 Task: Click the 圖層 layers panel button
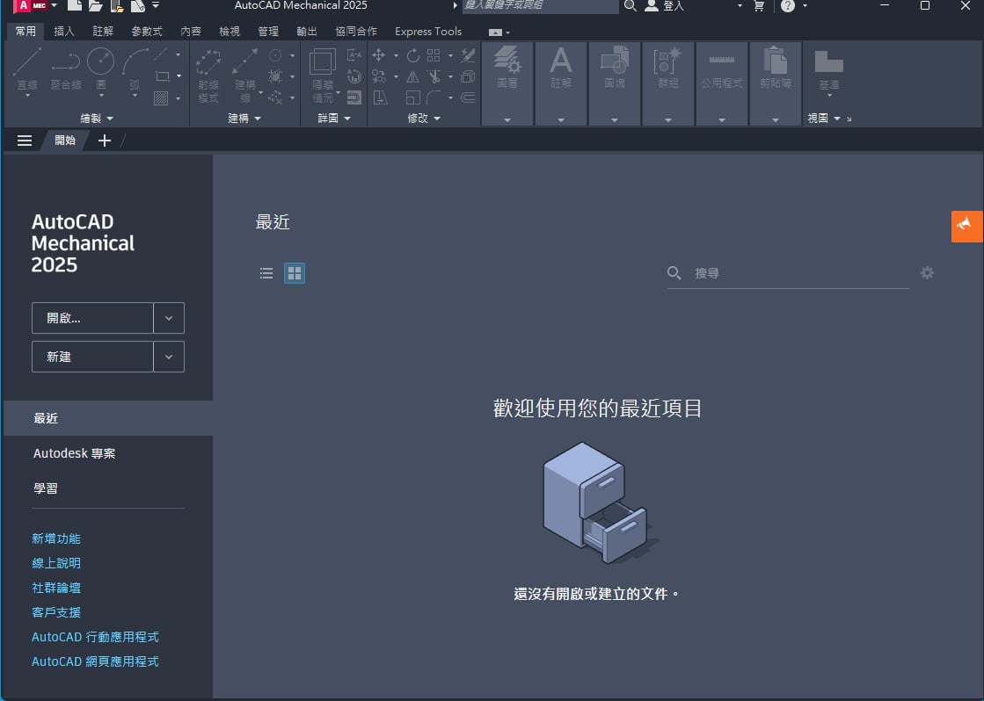click(507, 84)
